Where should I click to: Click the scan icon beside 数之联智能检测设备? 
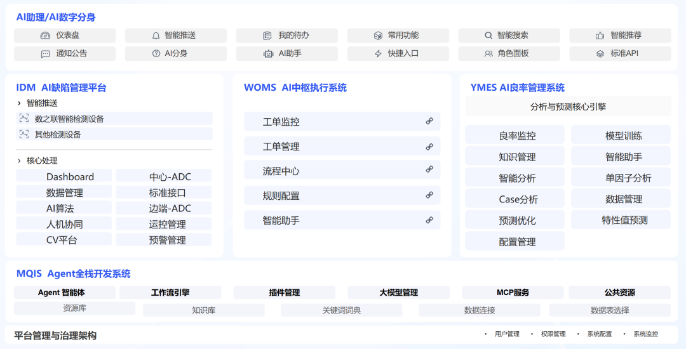pyautogui.click(x=24, y=118)
